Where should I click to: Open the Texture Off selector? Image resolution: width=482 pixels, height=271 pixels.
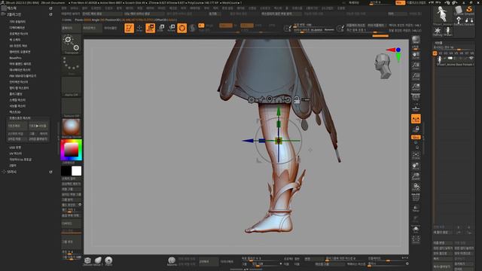click(72, 107)
